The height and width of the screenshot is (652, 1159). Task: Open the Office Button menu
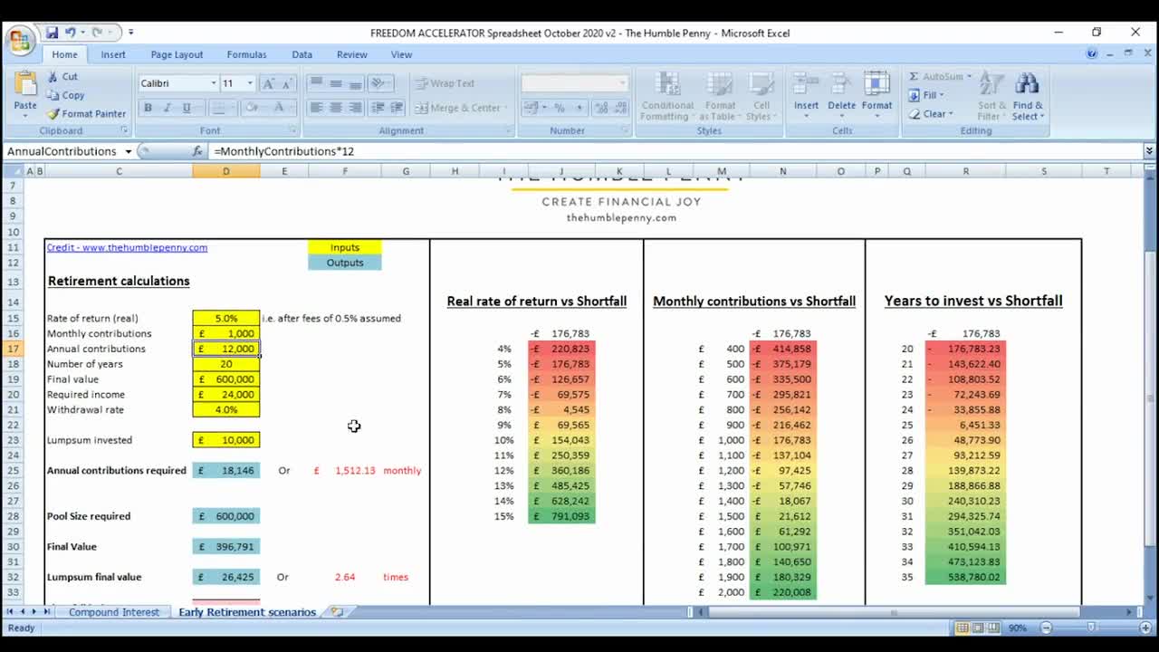click(20, 40)
